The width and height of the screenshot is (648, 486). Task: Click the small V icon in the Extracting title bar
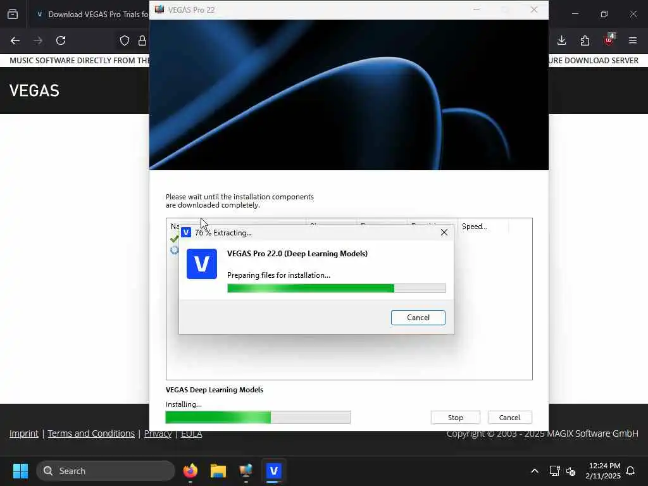click(x=186, y=233)
